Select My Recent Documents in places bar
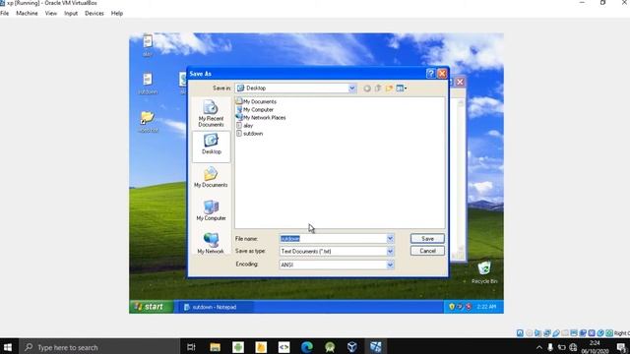The image size is (630, 354). [211, 114]
